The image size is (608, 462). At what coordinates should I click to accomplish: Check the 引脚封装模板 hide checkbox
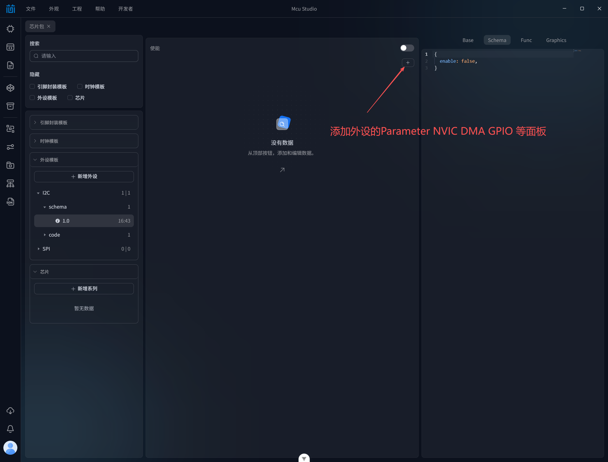pos(32,87)
